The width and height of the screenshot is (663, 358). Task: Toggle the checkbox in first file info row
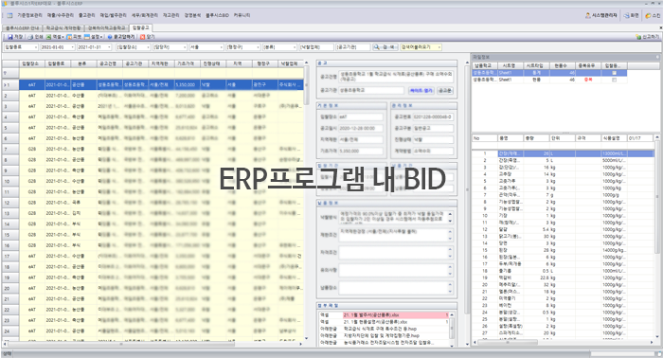[614, 73]
